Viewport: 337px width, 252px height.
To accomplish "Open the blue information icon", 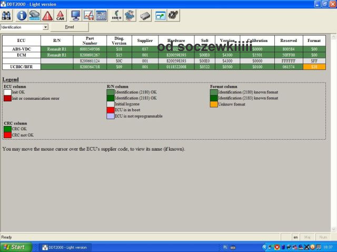I will tap(22, 16).
